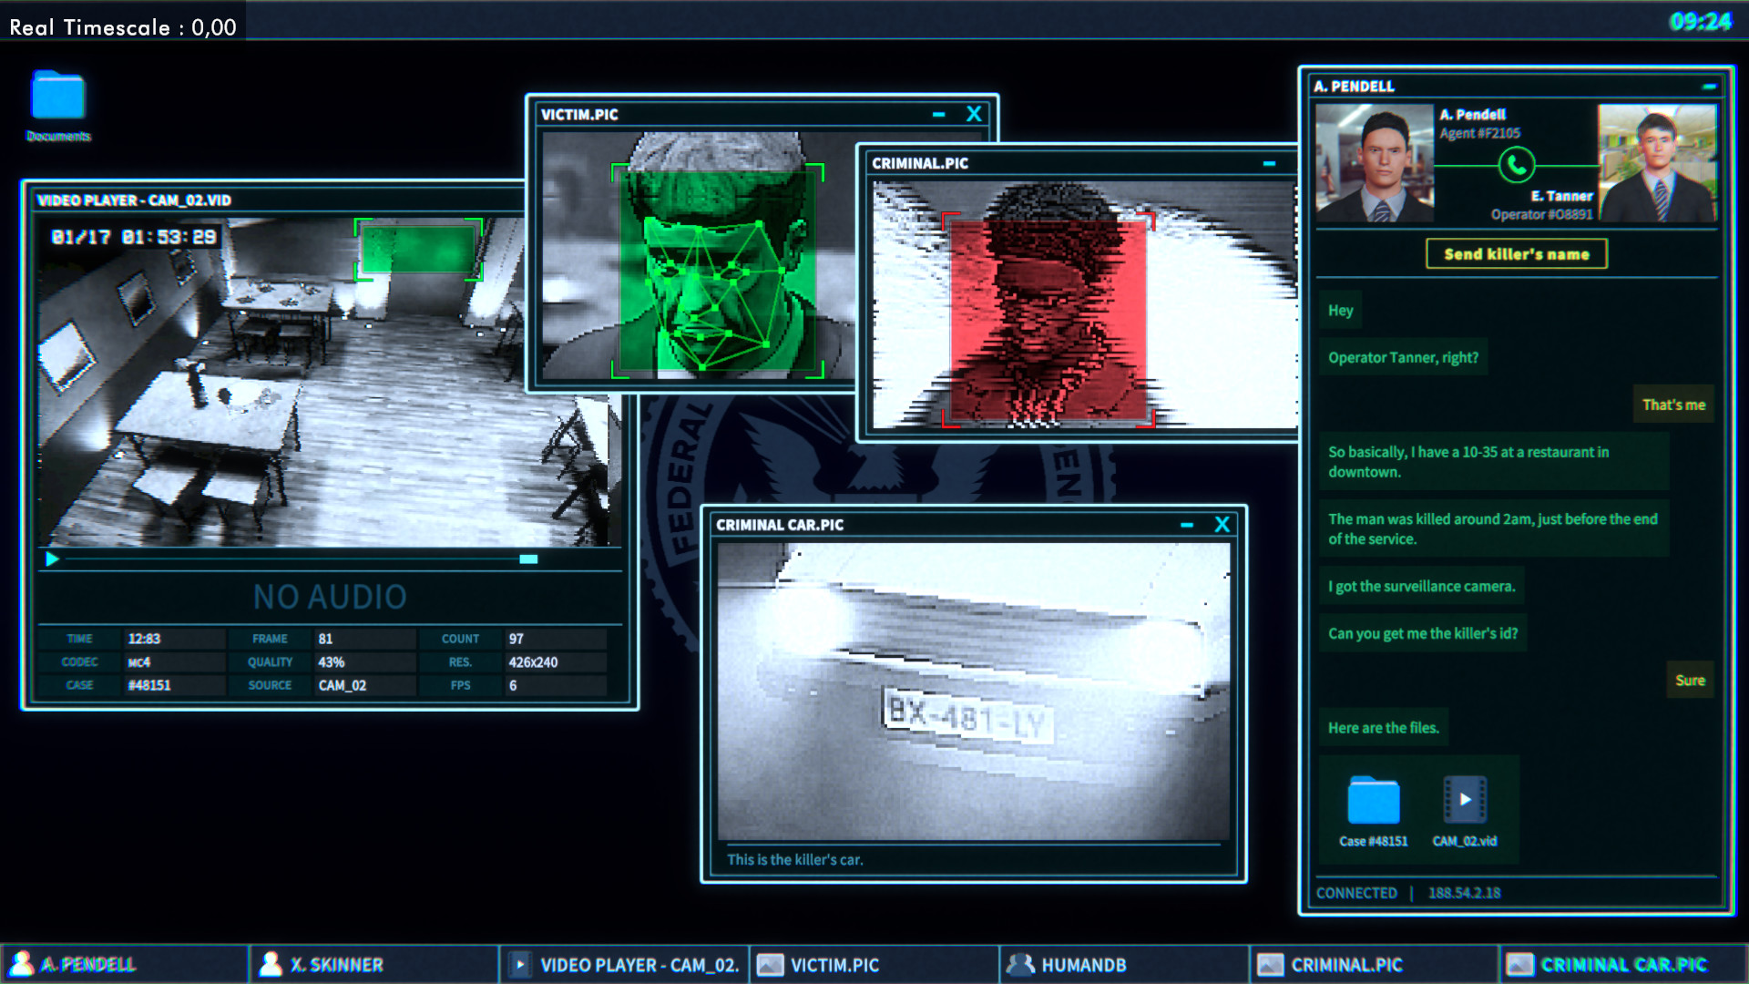Open the CAM_02.vid video file attachment
Screen dimensions: 1749x984
(1465, 811)
